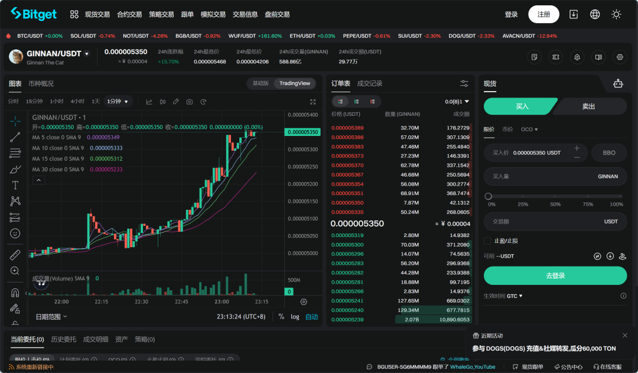This screenshot has height=373, width=638.
Task: Open the WhaleGo_YouTube trader link
Action: pos(473,367)
